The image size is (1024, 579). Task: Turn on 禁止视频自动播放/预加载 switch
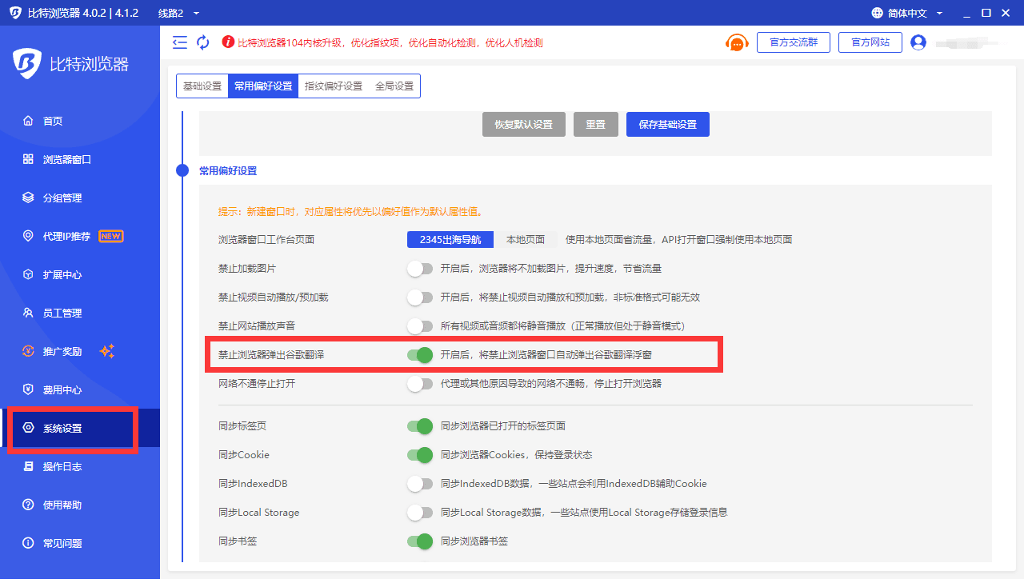tap(420, 297)
